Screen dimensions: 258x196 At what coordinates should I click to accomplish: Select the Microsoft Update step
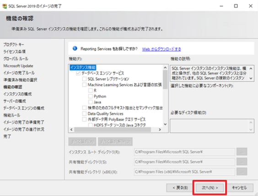pyautogui.click(x=18, y=66)
